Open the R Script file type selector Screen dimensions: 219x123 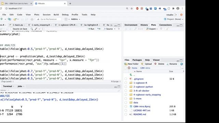tap(116, 82)
